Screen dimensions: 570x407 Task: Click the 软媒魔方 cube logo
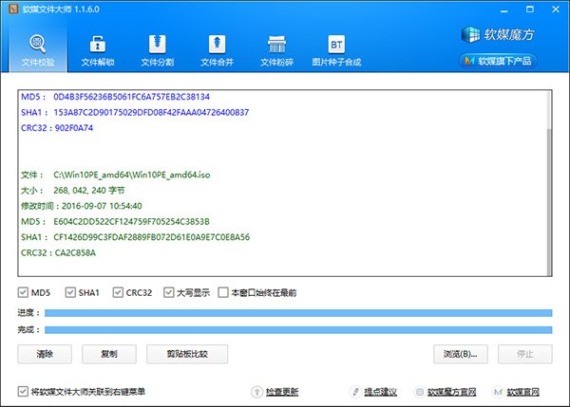point(470,35)
